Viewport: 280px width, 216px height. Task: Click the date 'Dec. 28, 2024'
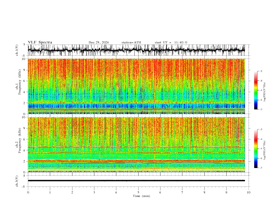pyautogui.click(x=99, y=42)
